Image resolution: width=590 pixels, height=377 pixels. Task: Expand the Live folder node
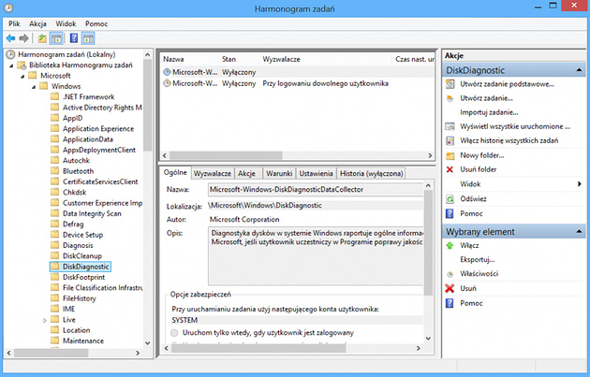tap(44, 320)
